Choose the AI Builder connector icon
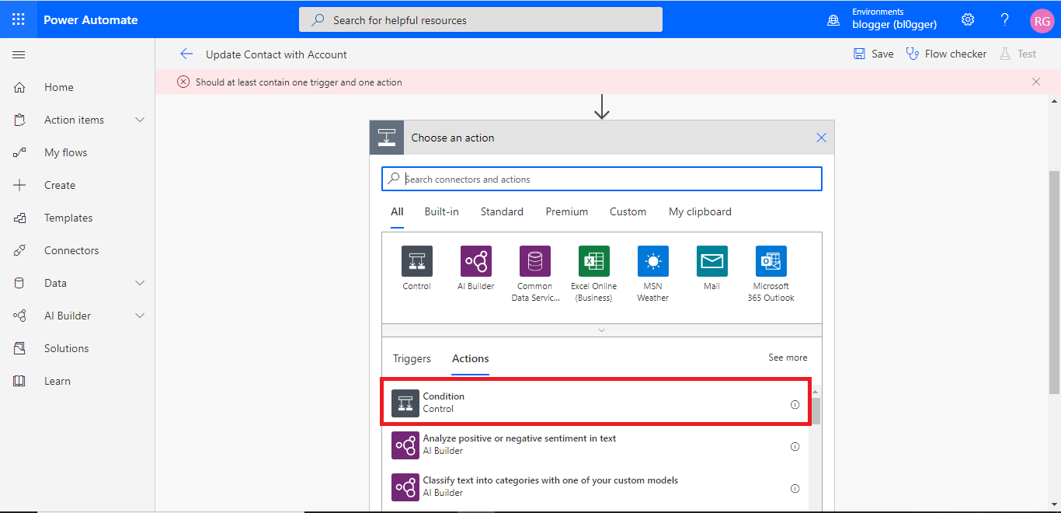The width and height of the screenshot is (1061, 513). pyautogui.click(x=476, y=261)
